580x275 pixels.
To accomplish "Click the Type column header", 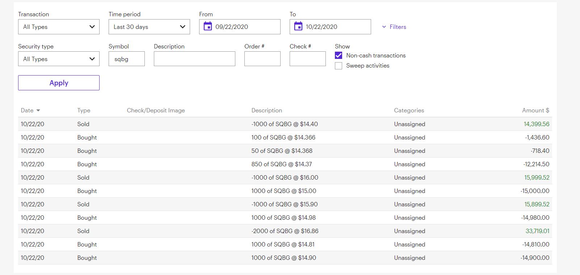I will point(84,111).
